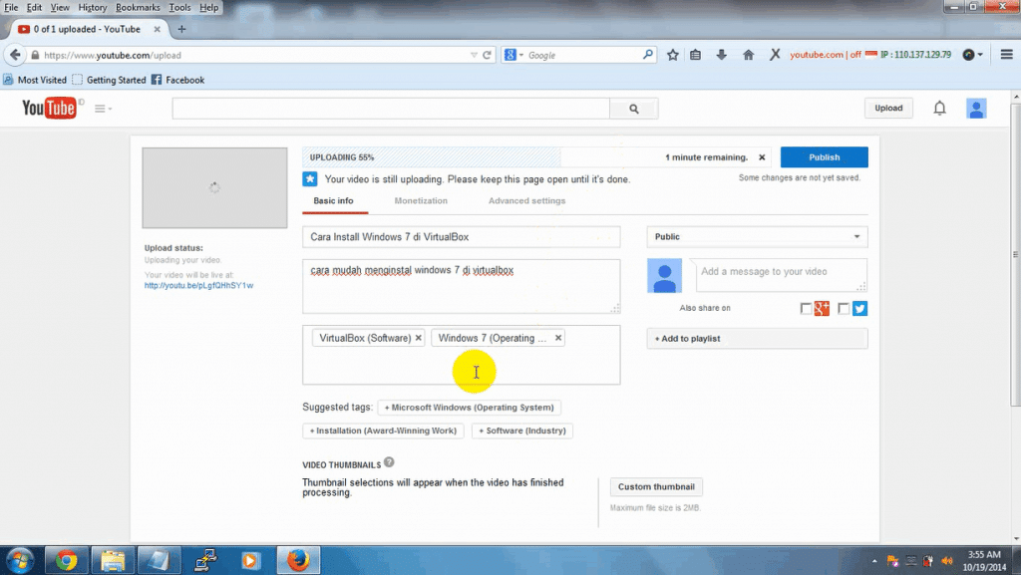The height and width of the screenshot is (575, 1021).
Task: Click the Twitter share icon
Action: point(859,308)
